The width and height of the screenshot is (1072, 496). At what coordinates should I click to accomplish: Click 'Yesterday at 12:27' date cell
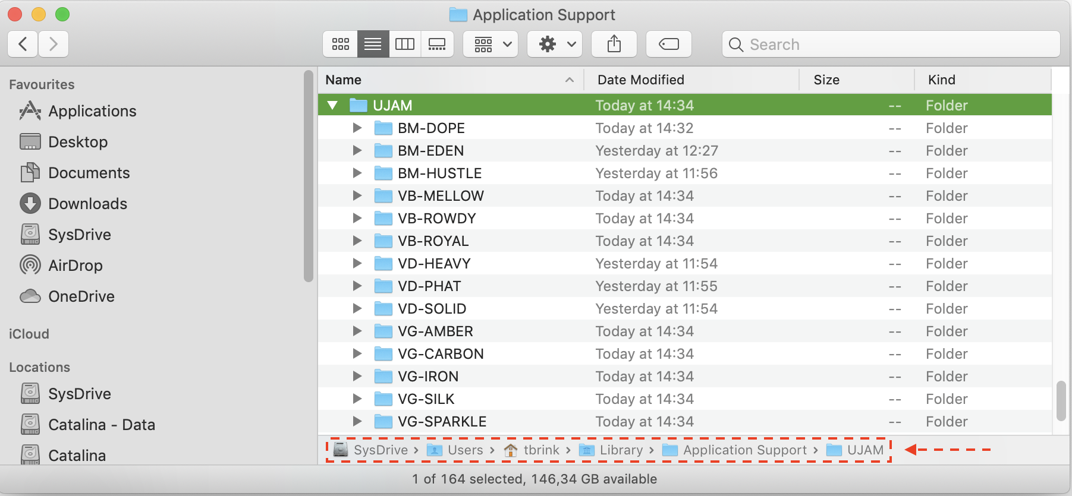click(657, 150)
